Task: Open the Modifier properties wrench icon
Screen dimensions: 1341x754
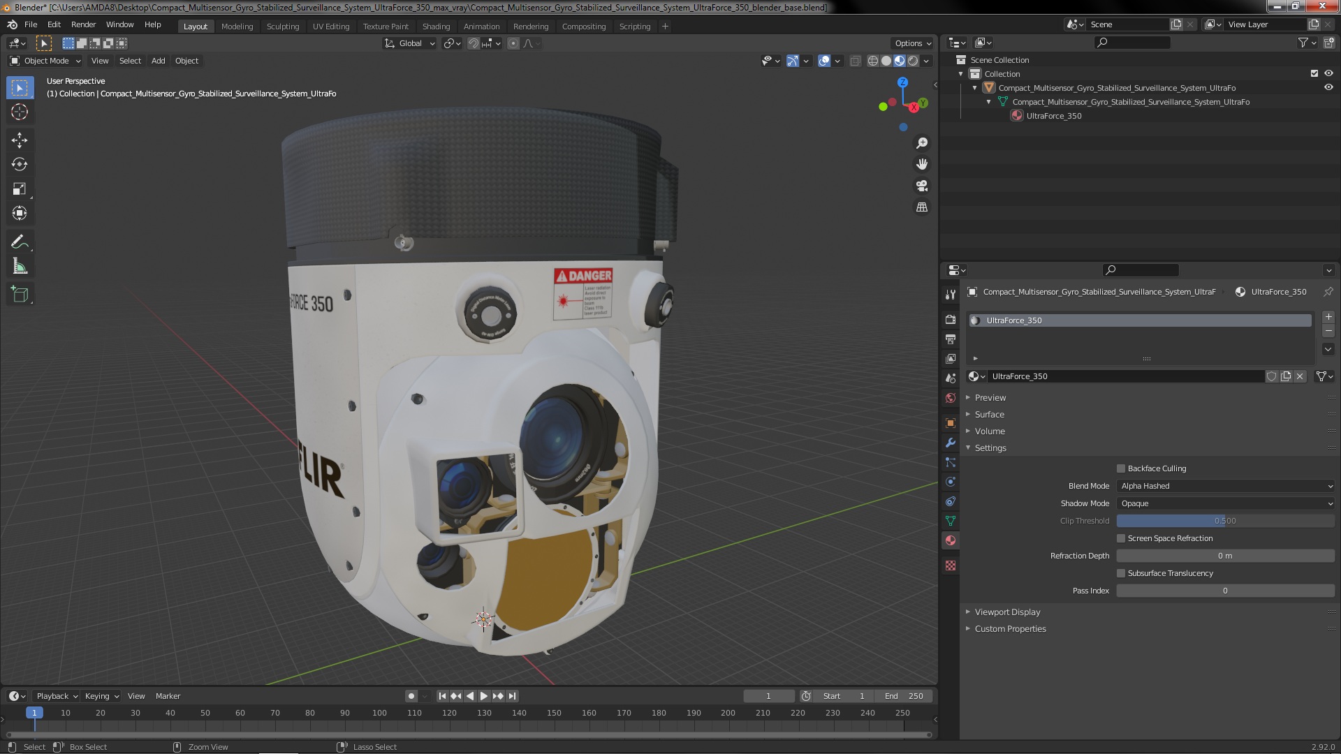Action: pos(951,443)
